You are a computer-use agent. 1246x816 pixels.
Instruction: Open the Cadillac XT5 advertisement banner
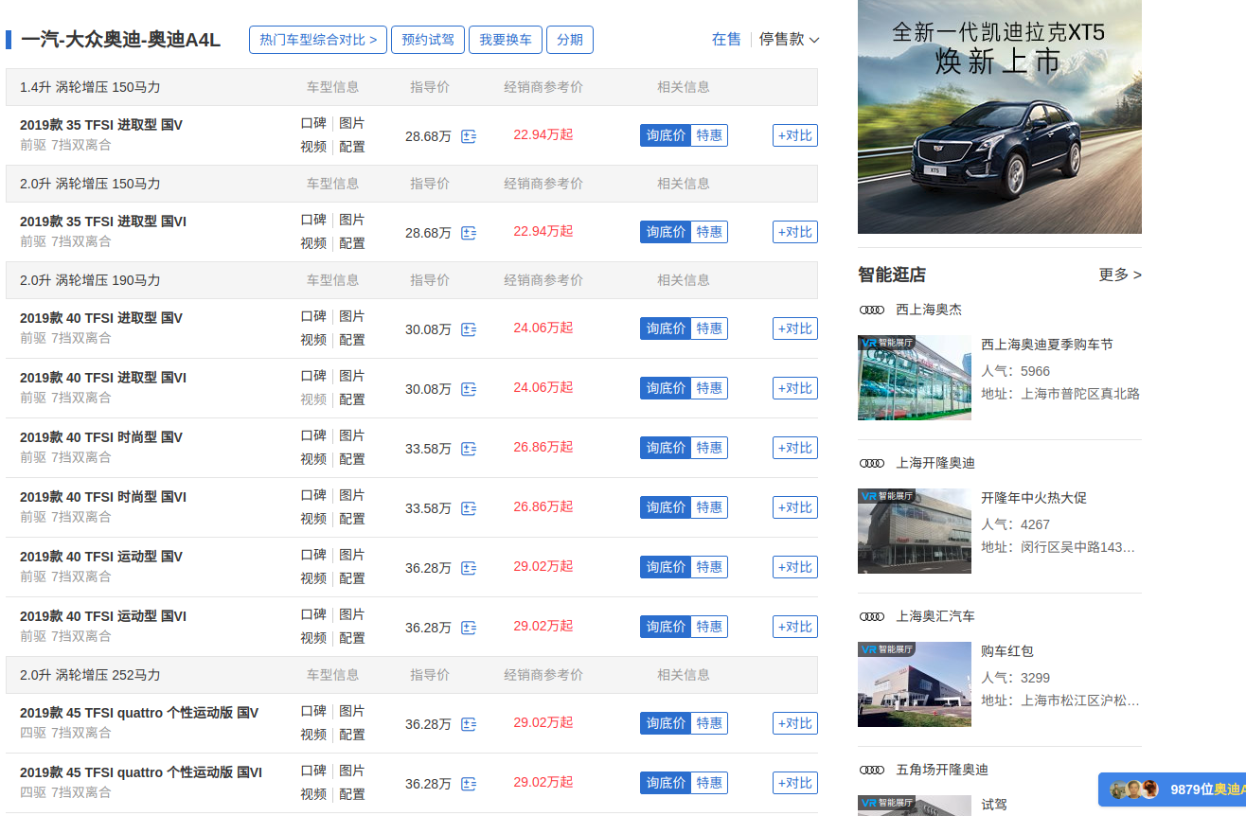[1000, 116]
